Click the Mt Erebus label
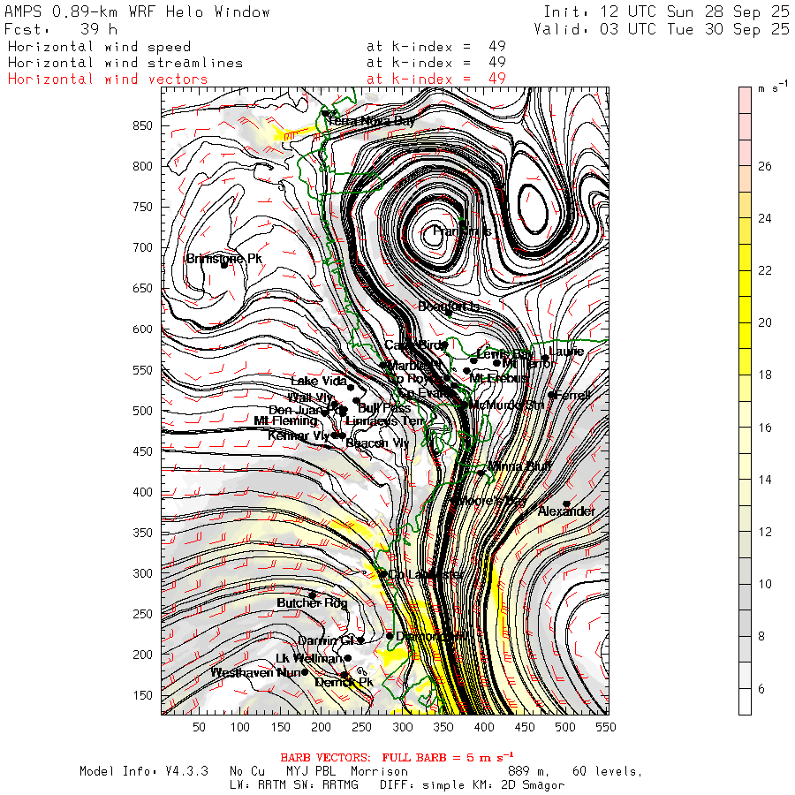This screenshot has height=795, width=795. (499, 378)
